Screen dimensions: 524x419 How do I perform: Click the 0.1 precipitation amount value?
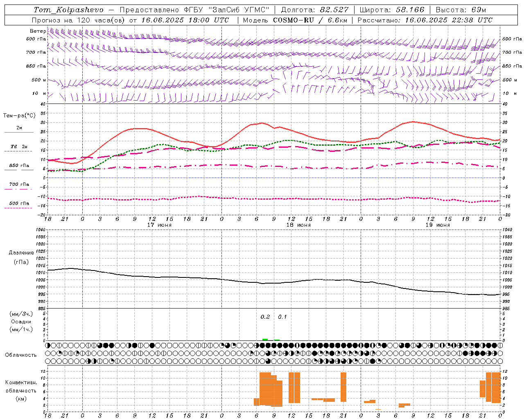[x=282, y=317]
